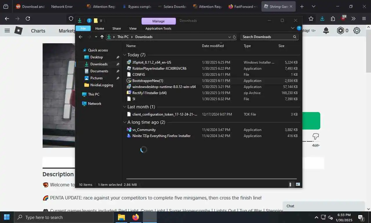Open Roblox settings gear icon
The image size is (371, 223).
pyautogui.click(x=357, y=30)
